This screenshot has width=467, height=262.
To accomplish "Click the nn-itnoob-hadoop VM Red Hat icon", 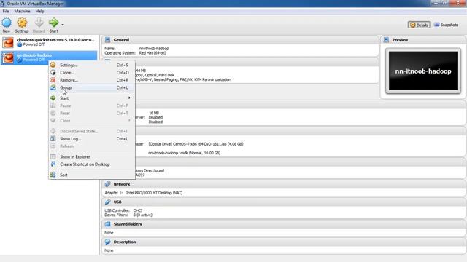I will click(8, 57).
